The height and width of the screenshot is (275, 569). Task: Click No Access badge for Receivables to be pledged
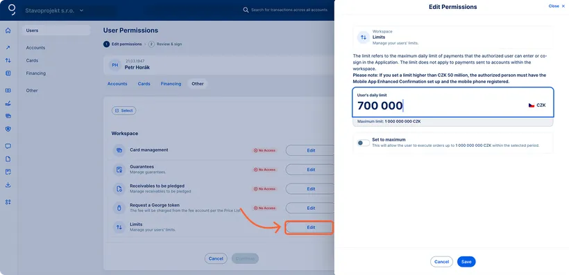tap(264, 189)
